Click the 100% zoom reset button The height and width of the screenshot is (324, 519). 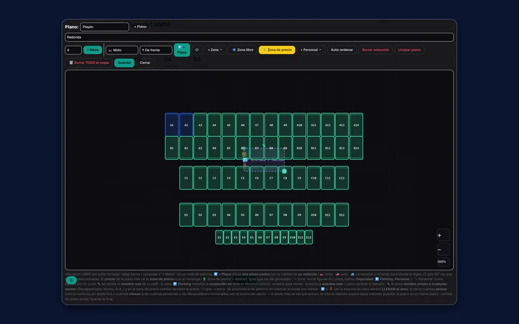click(x=443, y=262)
